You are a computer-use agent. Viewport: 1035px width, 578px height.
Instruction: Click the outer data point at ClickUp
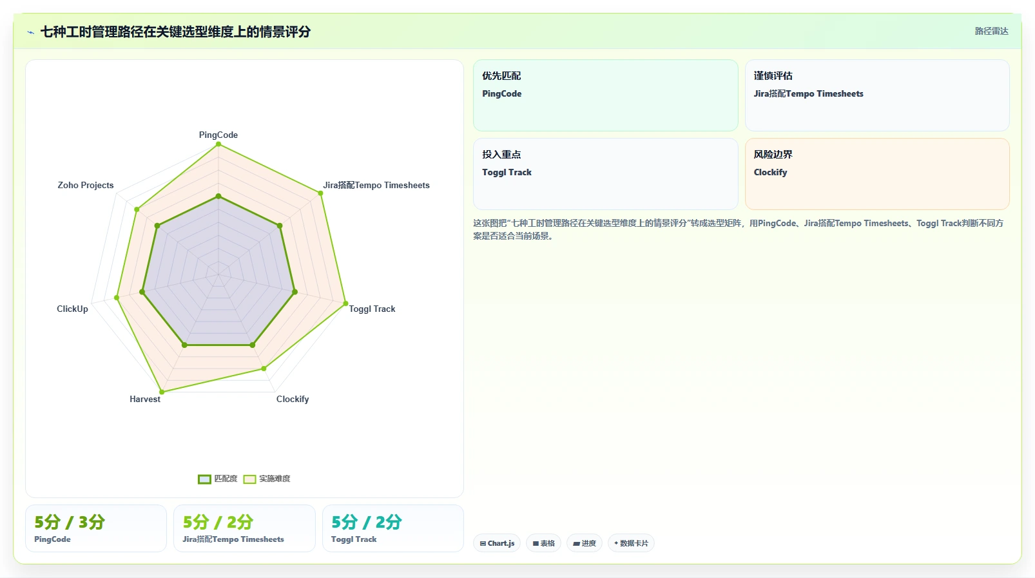(x=117, y=298)
